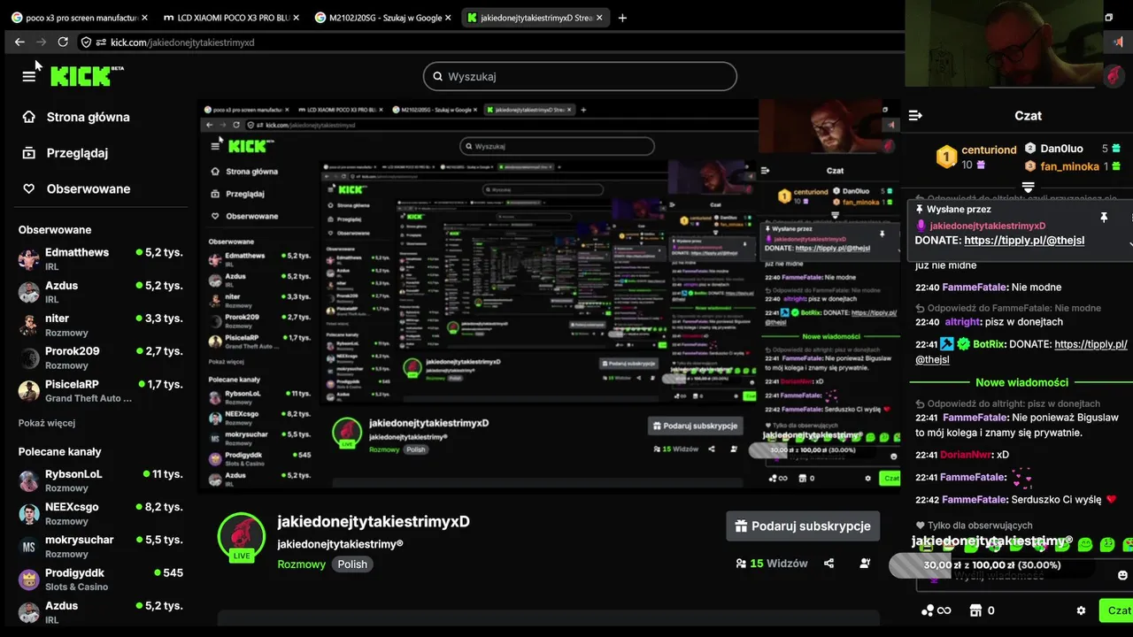1133x637 pixels.
Task: Toggle the pin icon on pinned message
Action: pos(1103,217)
